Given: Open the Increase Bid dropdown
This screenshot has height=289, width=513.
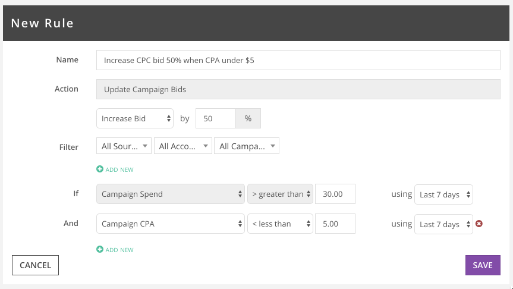Looking at the screenshot, I should pyautogui.click(x=135, y=118).
